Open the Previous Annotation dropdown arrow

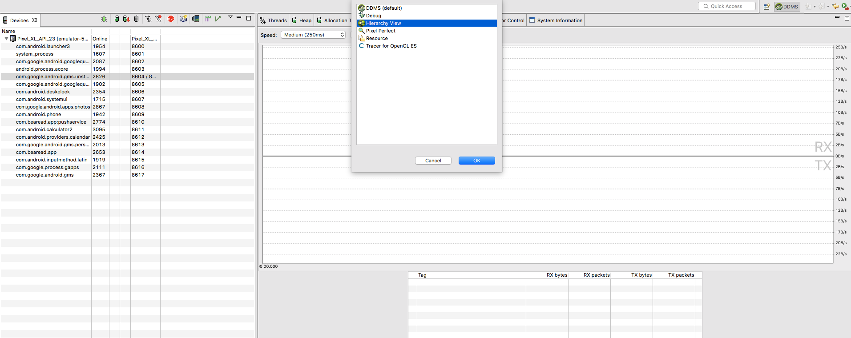pos(828,7)
